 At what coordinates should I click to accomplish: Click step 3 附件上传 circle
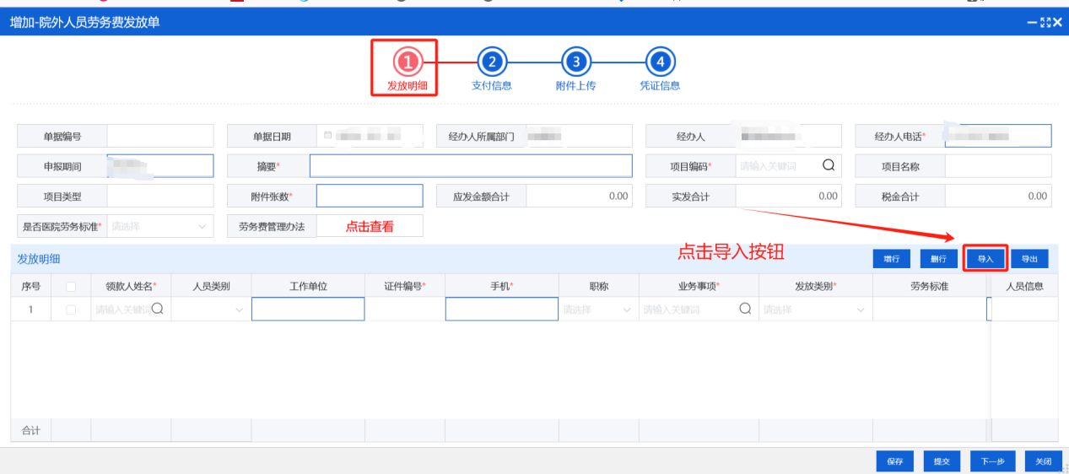tap(575, 62)
